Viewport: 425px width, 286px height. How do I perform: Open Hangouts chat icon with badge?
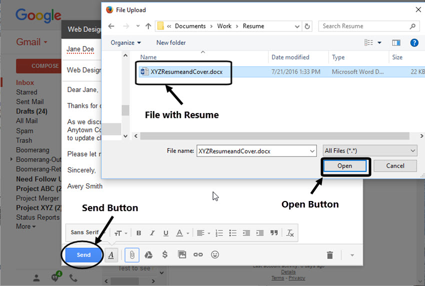pos(56,276)
